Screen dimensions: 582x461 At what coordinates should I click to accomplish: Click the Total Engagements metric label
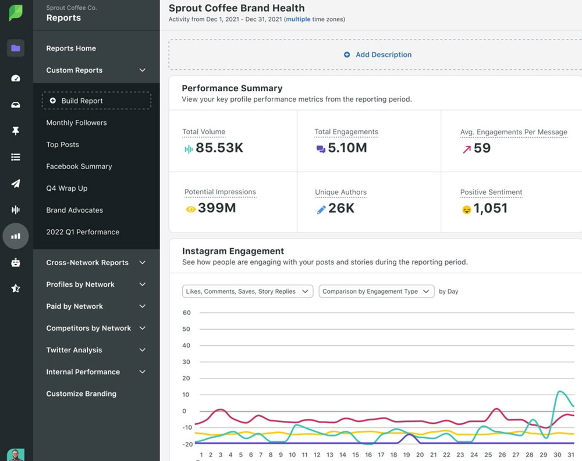click(x=346, y=131)
